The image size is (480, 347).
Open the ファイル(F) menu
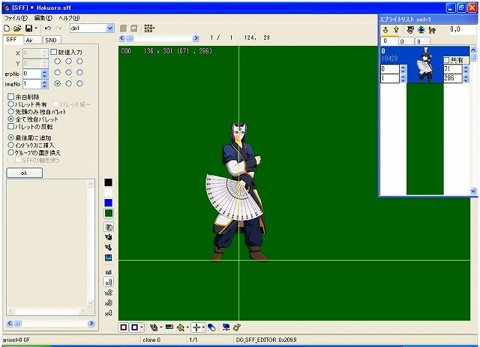[x=16, y=17]
